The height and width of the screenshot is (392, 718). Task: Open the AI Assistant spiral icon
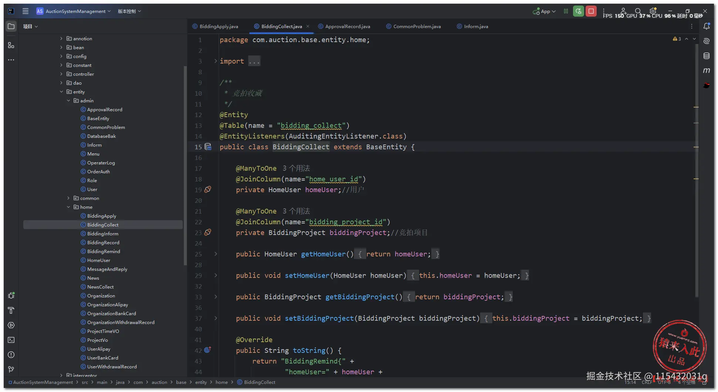click(x=707, y=41)
